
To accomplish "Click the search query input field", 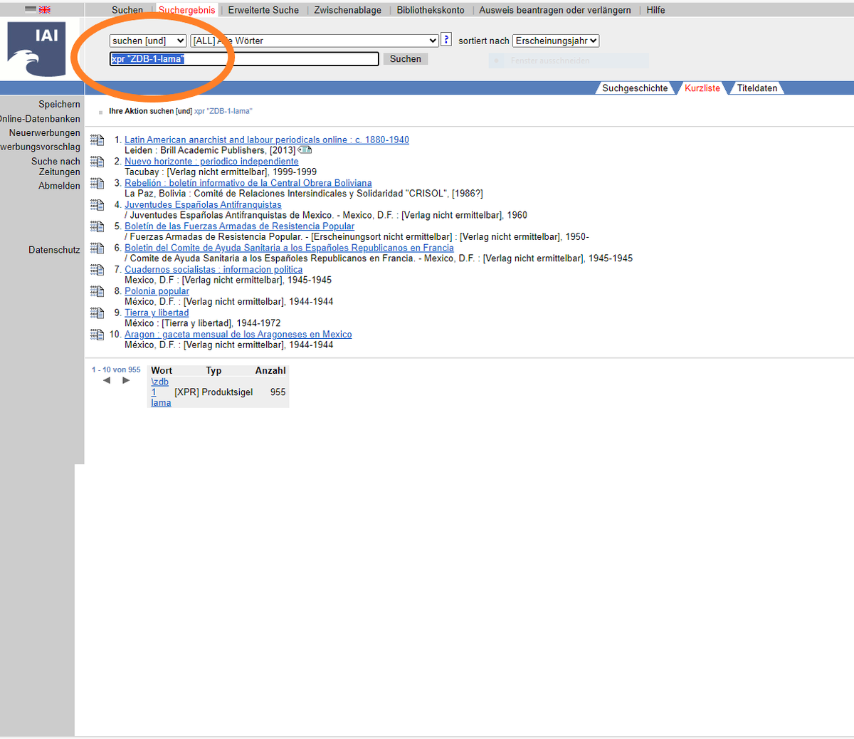I will pyautogui.click(x=244, y=59).
